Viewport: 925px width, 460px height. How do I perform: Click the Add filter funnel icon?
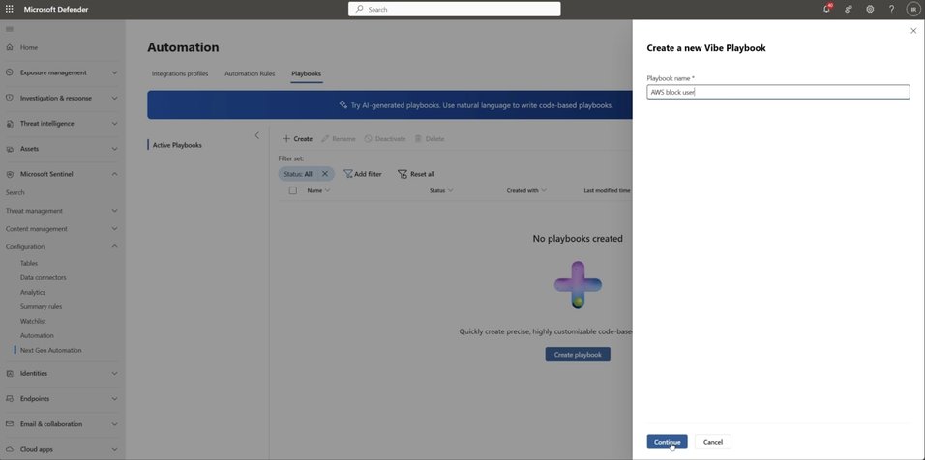[x=348, y=174]
